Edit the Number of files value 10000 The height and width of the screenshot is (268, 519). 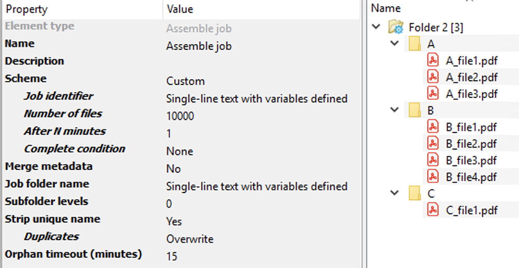180,116
